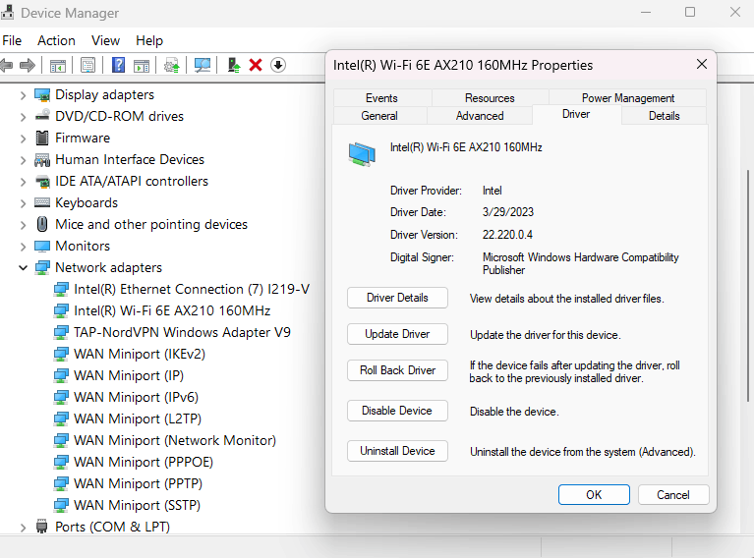Viewport: 754px width, 558px height.
Task: Click the IDE ATA/ATAPI controllers icon
Action: click(42, 181)
